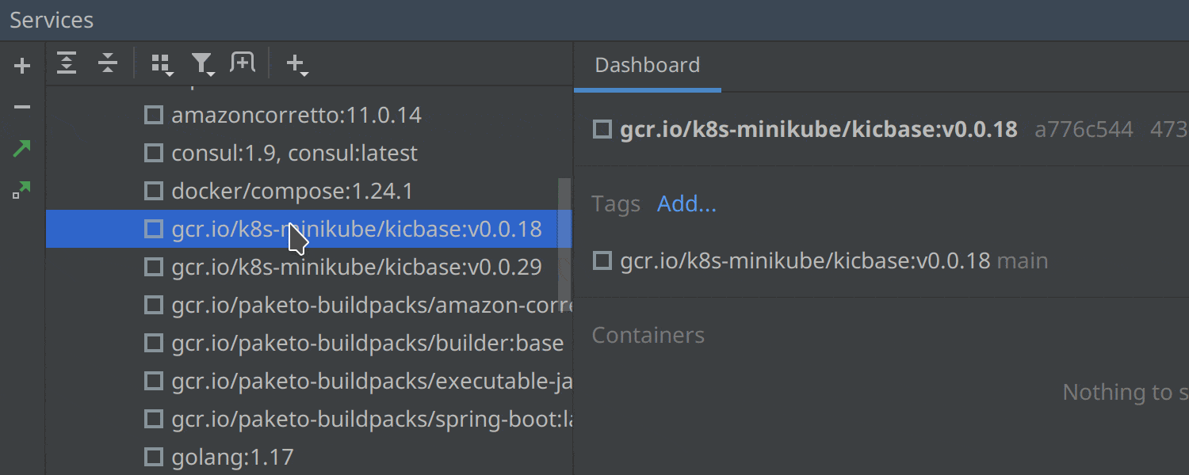
Task: Click the filter icon in the toolbar
Action: coord(200,62)
